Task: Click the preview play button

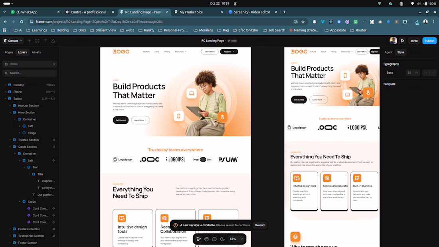Action: click(x=402, y=41)
